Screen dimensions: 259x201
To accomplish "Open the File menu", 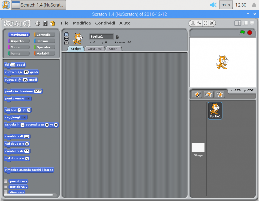I will pyautogui.click(x=65, y=23).
